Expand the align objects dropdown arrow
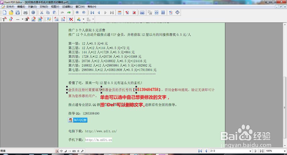This screenshot has height=155, width=287. click(x=93, y=19)
